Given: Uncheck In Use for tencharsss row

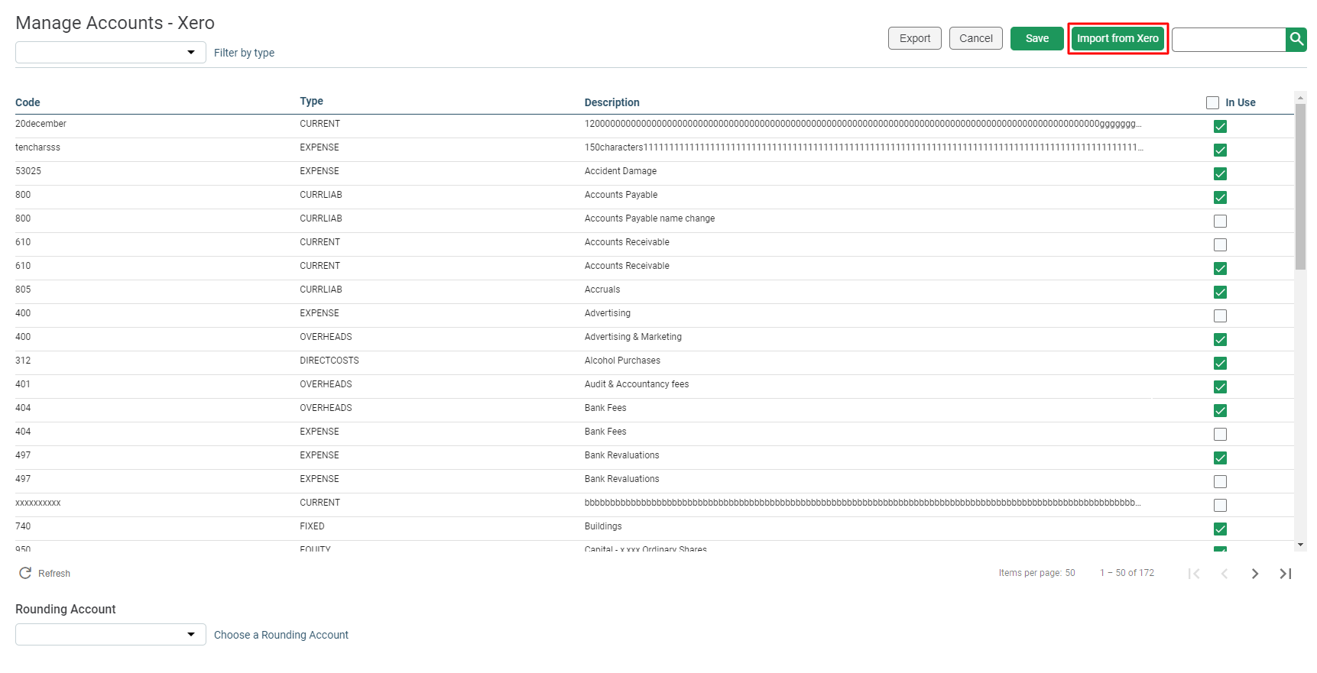Looking at the screenshot, I should coord(1220,150).
